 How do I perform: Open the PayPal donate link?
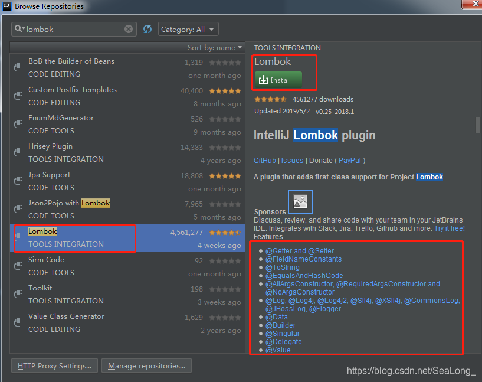pyautogui.click(x=349, y=160)
